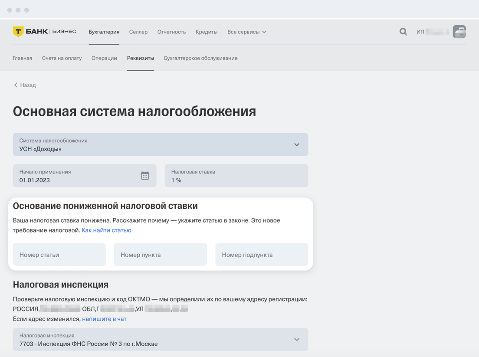Switch to the Бухгалтерия section

[x=104, y=32]
